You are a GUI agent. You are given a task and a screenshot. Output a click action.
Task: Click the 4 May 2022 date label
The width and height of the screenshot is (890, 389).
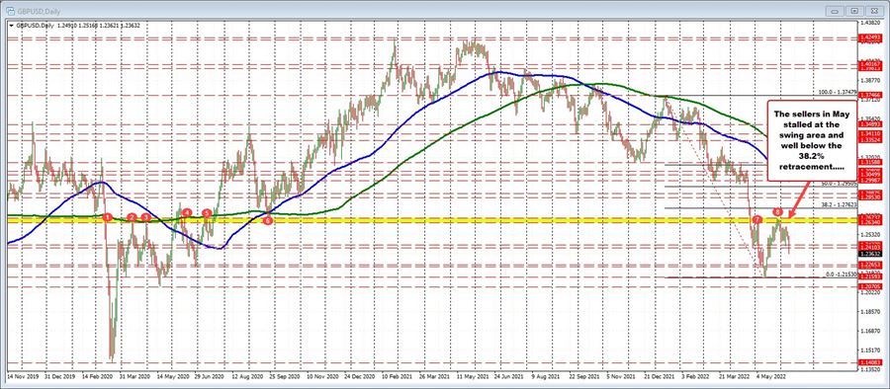coord(770,375)
